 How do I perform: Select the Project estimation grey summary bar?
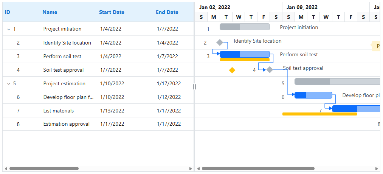(x=337, y=82)
